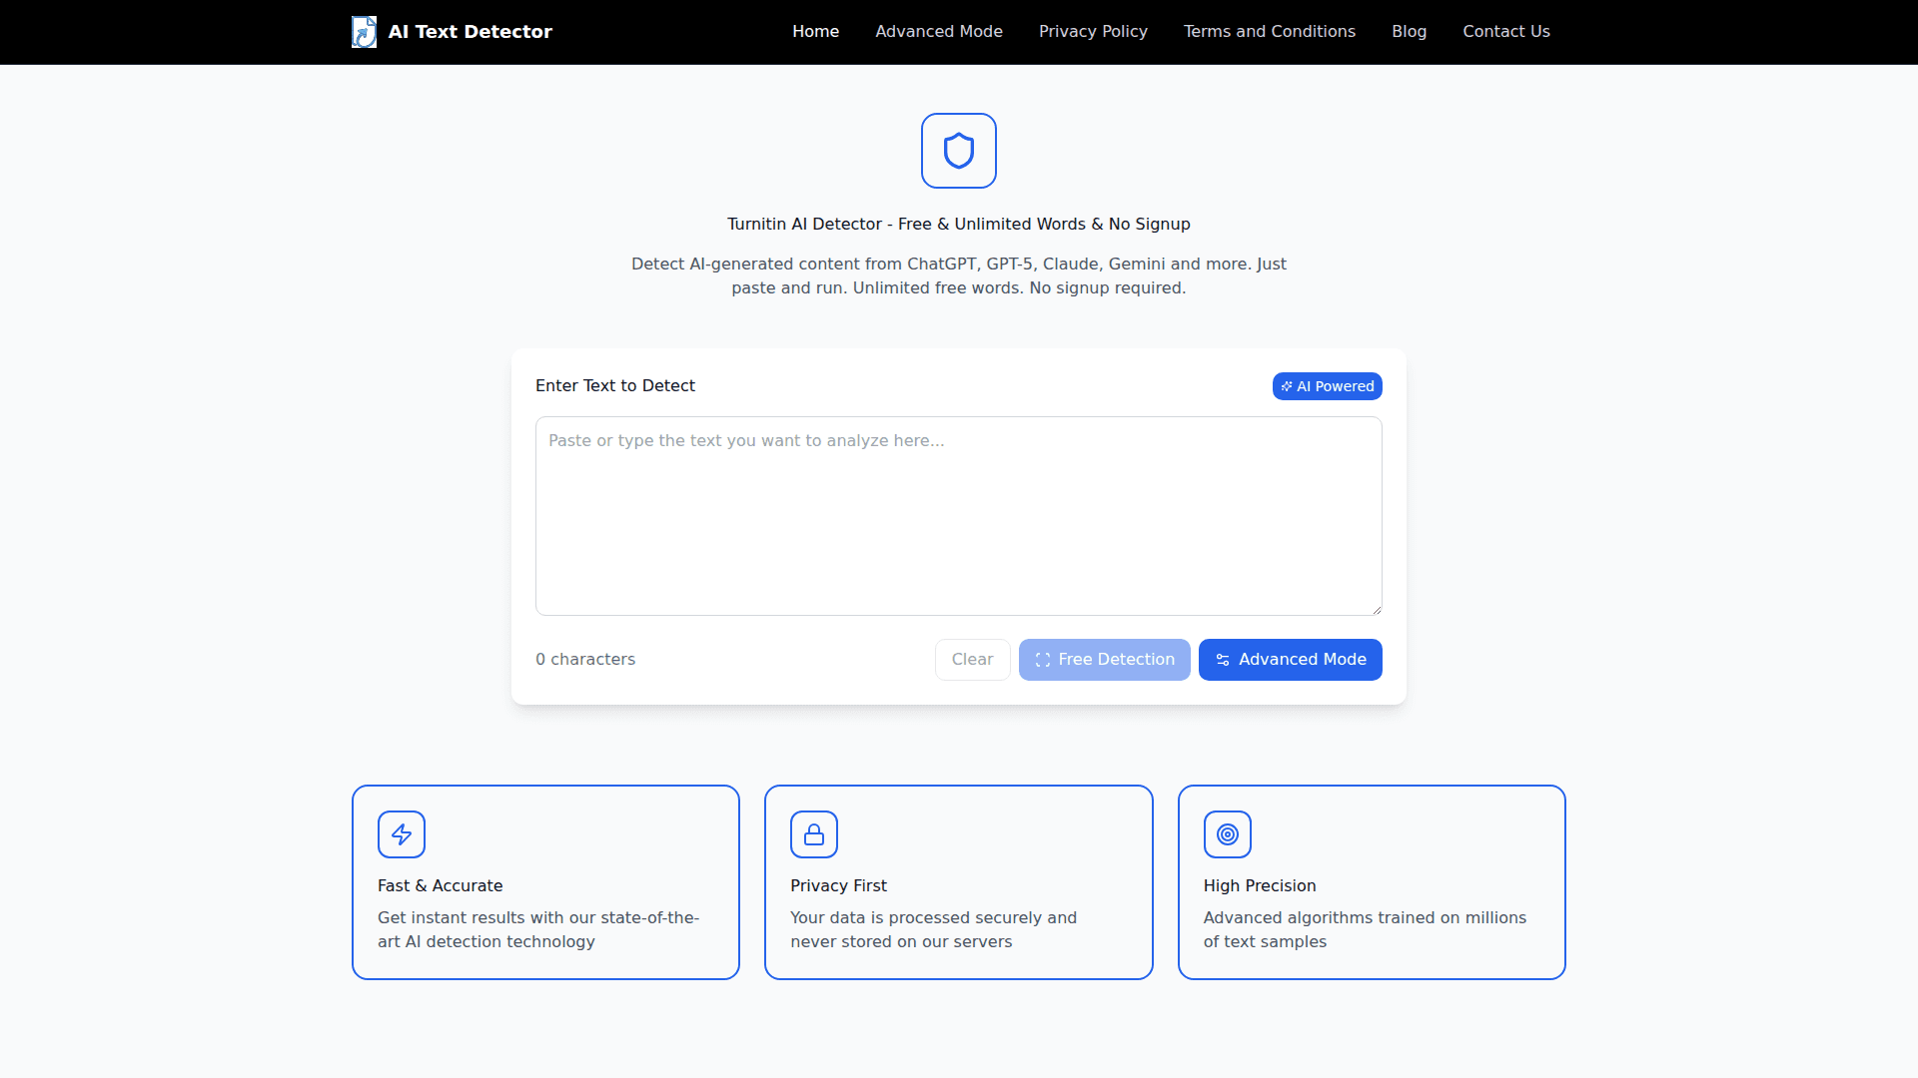Navigate to Advanced Mode from the top navigation

coord(938,31)
